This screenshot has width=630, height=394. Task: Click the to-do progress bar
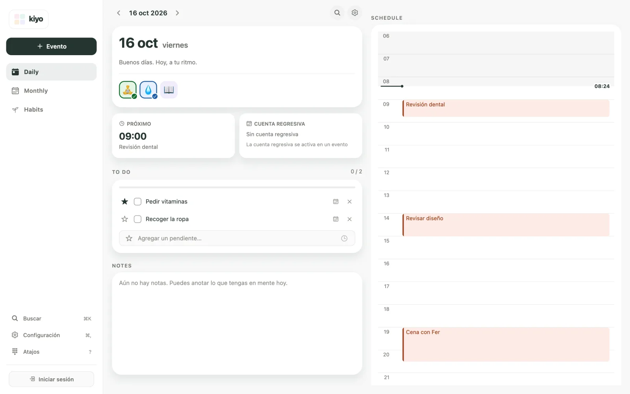(x=237, y=187)
